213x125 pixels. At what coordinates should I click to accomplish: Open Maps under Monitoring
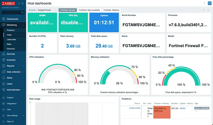point(9,44)
